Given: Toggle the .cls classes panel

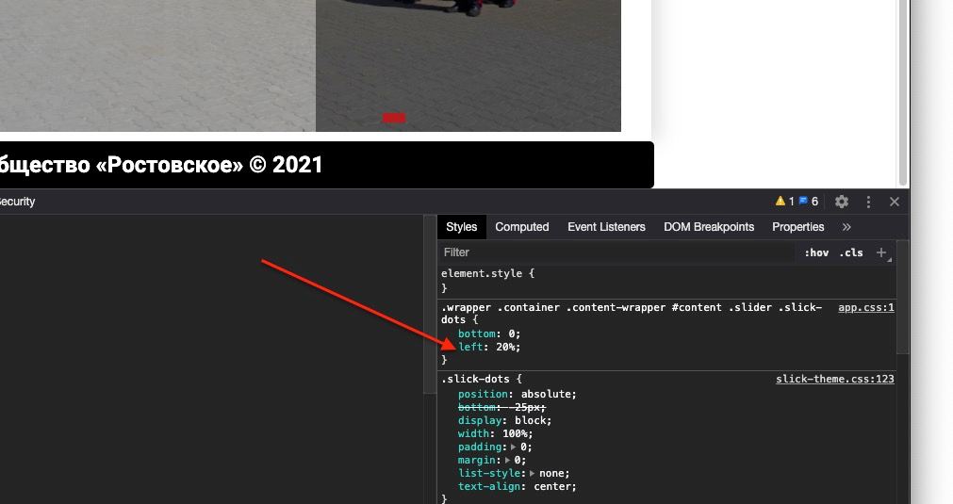Looking at the screenshot, I should point(851,252).
